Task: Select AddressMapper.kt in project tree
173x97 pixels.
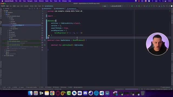Action: [19, 25]
